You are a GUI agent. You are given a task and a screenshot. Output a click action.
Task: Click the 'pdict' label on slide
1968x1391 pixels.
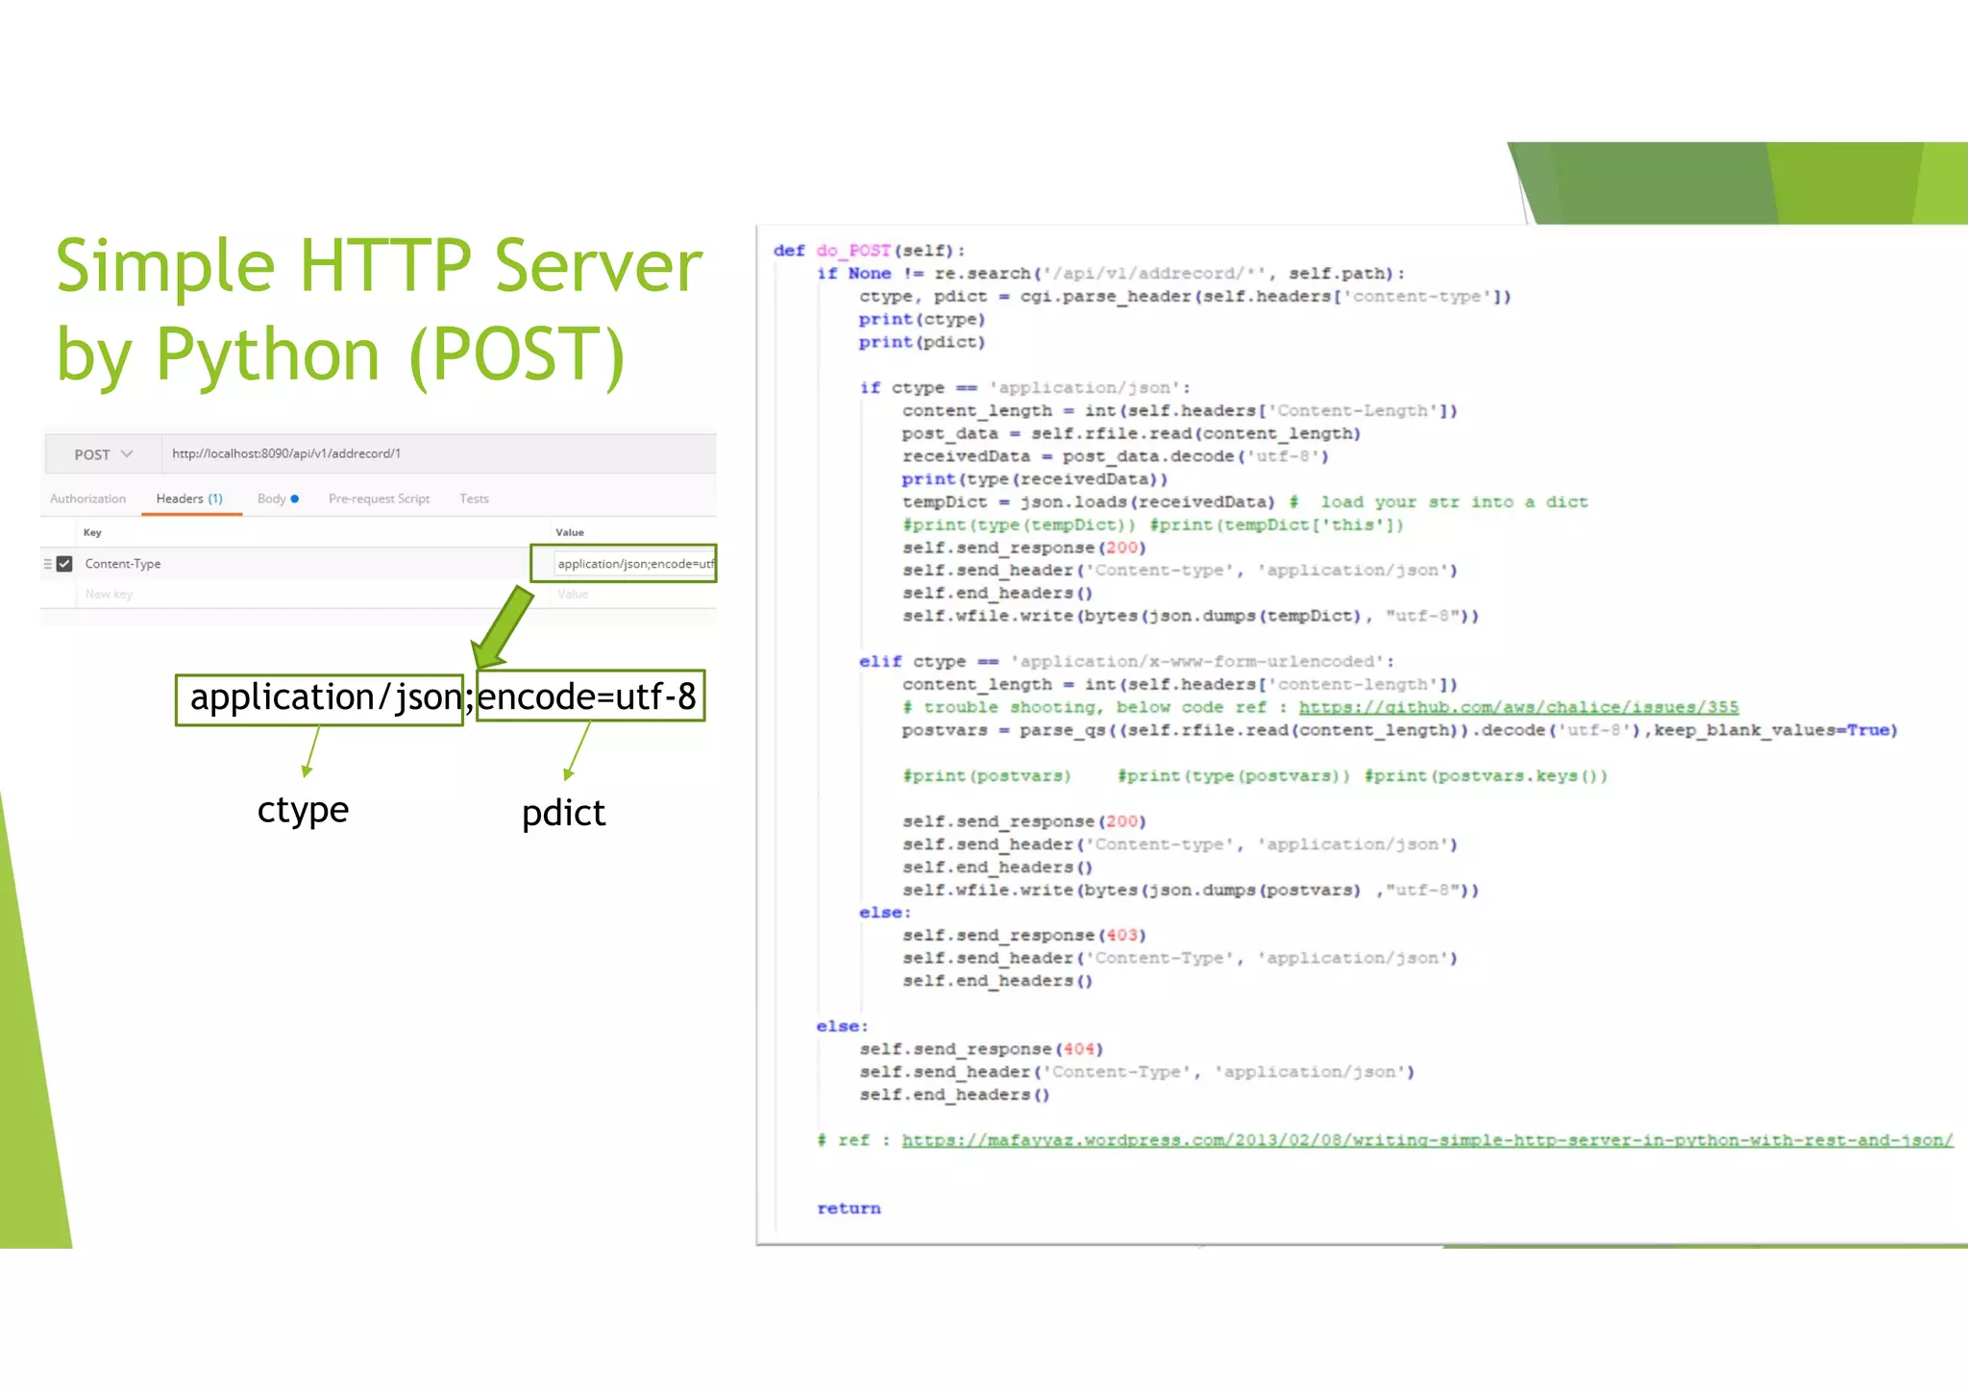tap(563, 813)
